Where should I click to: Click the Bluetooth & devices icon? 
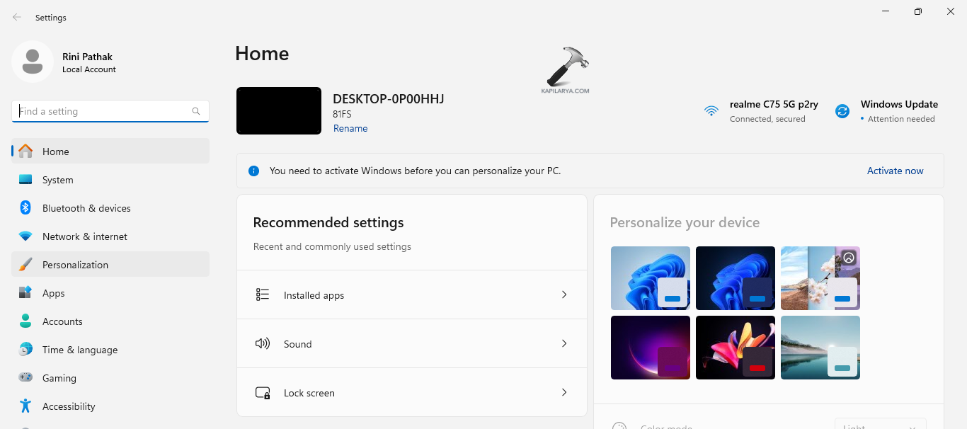(25, 207)
